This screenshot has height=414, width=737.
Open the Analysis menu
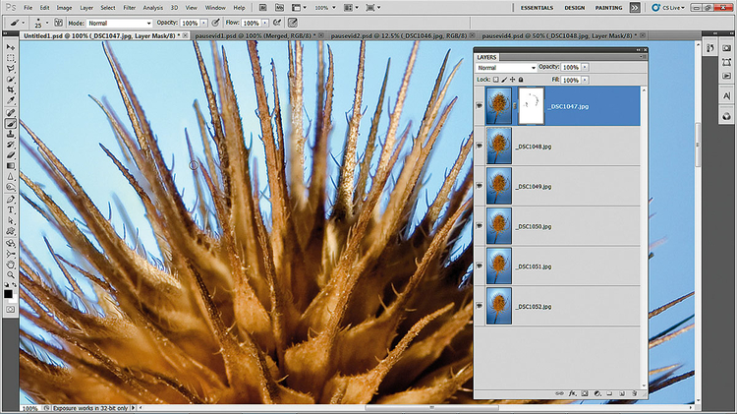pyautogui.click(x=152, y=8)
